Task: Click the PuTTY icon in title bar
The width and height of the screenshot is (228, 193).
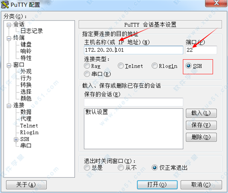Action: point(5,5)
